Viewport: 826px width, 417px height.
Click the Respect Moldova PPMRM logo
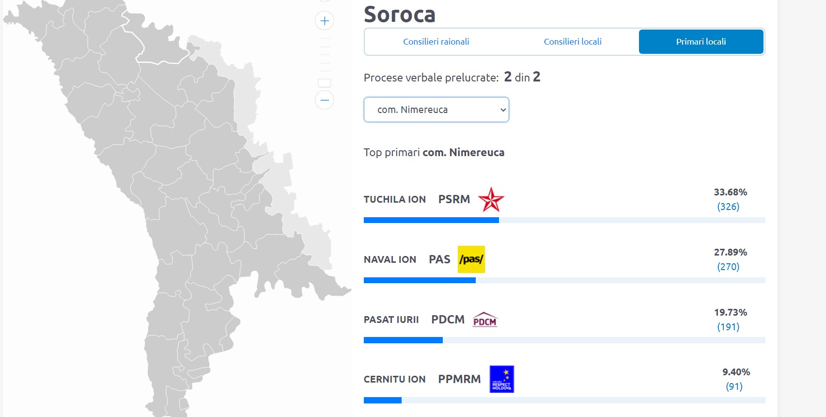click(x=501, y=379)
